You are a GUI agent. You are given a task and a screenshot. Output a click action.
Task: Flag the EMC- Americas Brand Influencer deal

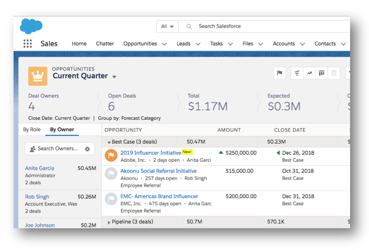tap(111, 199)
